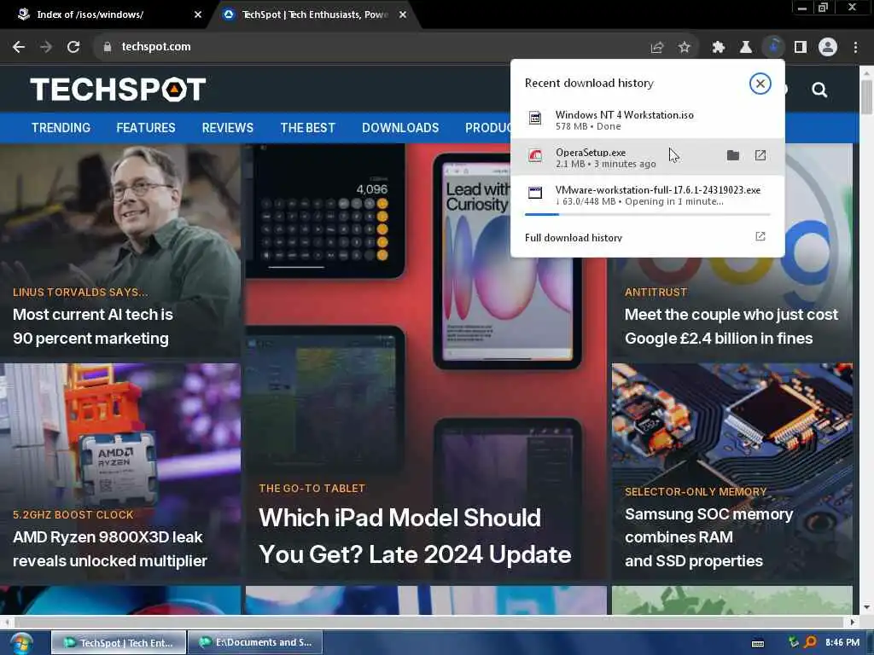Open Samsung SOC memory article
874x655 pixels.
pos(708,537)
